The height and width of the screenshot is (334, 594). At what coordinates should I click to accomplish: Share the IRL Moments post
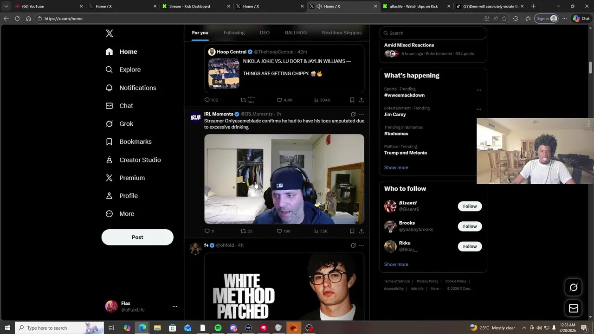(x=362, y=231)
